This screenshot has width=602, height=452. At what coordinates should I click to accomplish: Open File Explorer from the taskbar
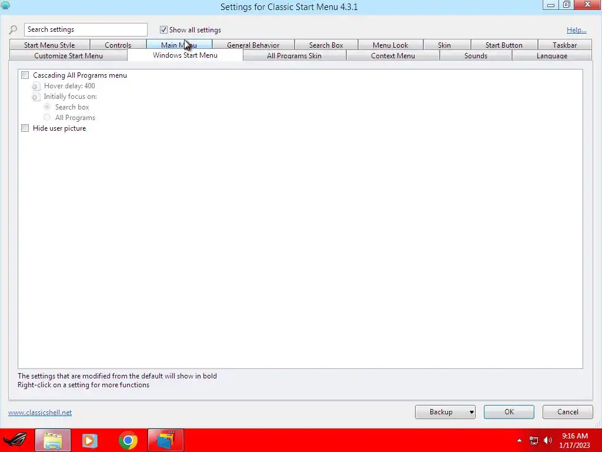coord(53,440)
